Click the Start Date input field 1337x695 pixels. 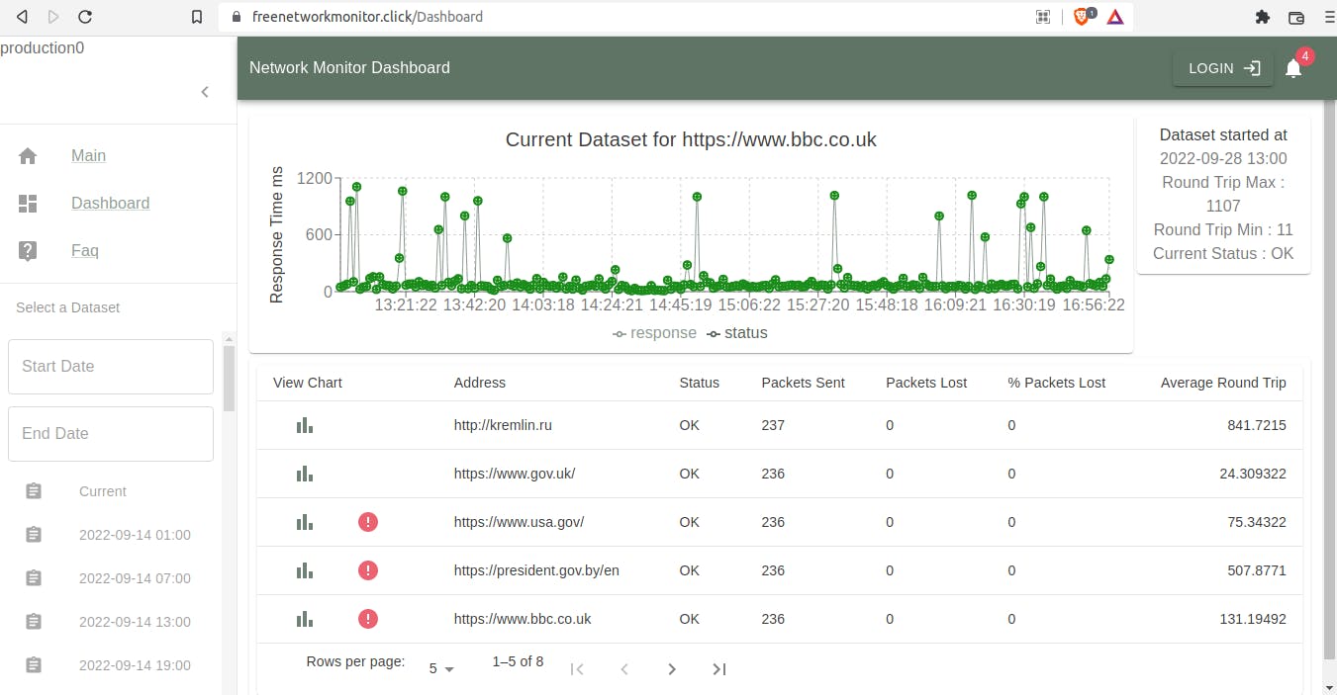click(x=110, y=366)
